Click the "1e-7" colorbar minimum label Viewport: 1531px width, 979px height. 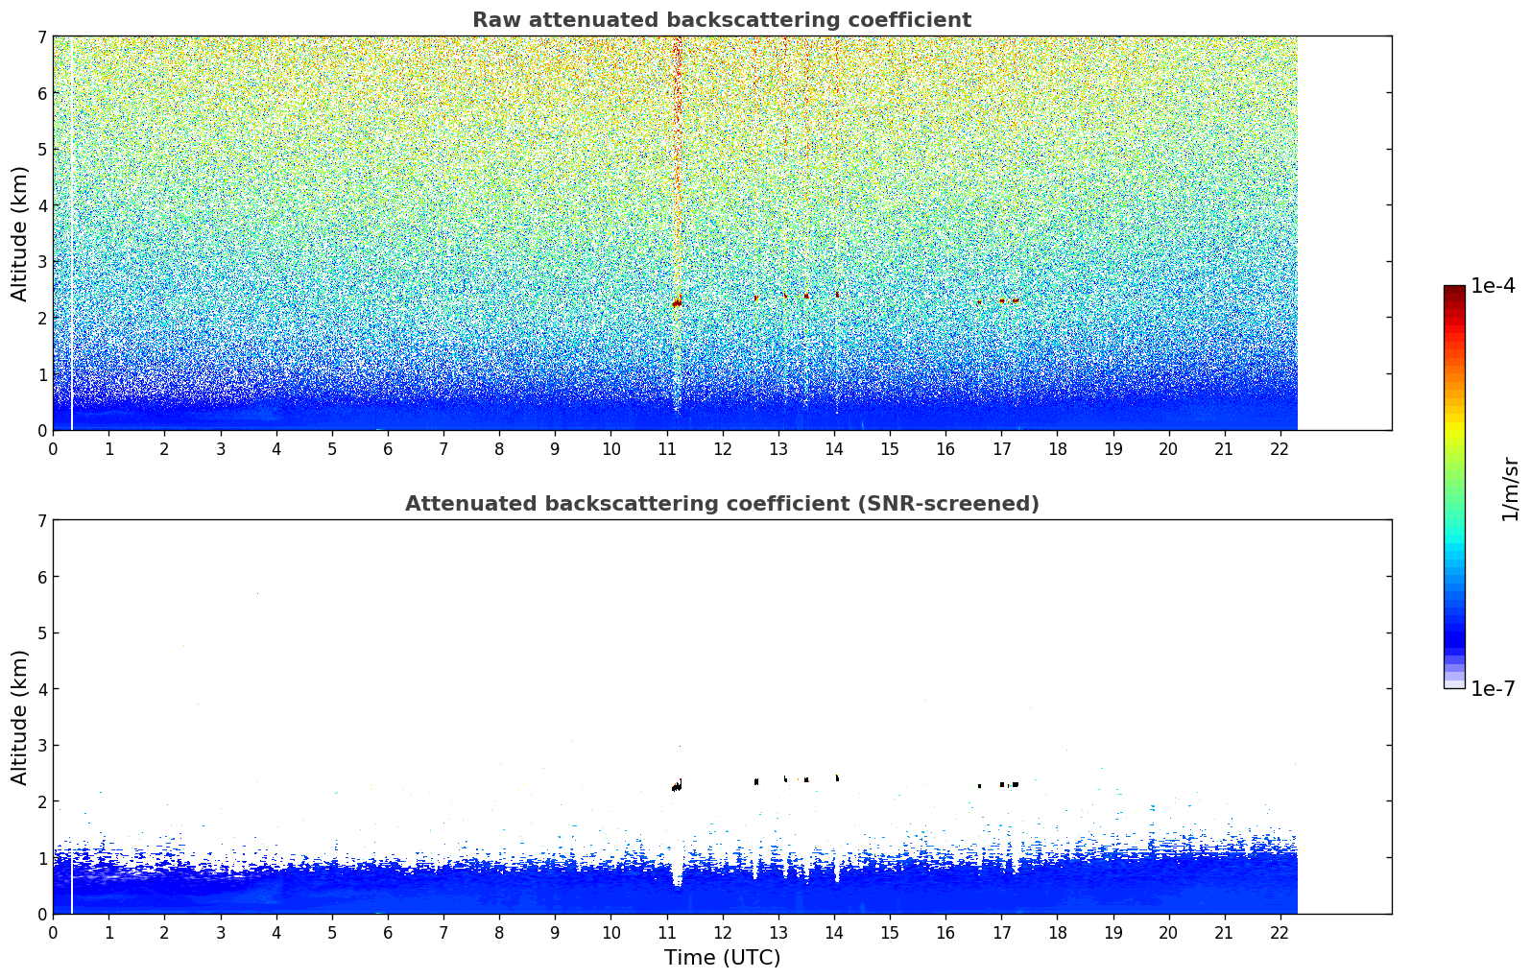click(x=1493, y=689)
